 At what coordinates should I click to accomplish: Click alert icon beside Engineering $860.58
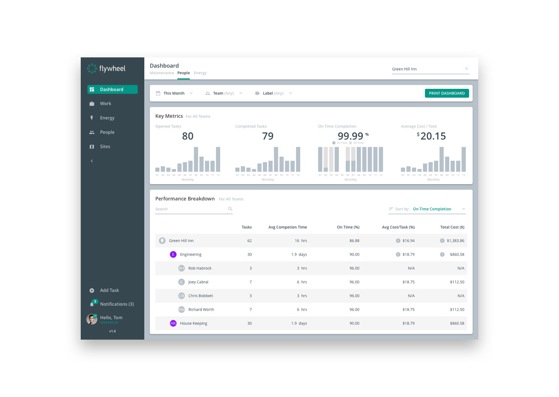click(442, 254)
